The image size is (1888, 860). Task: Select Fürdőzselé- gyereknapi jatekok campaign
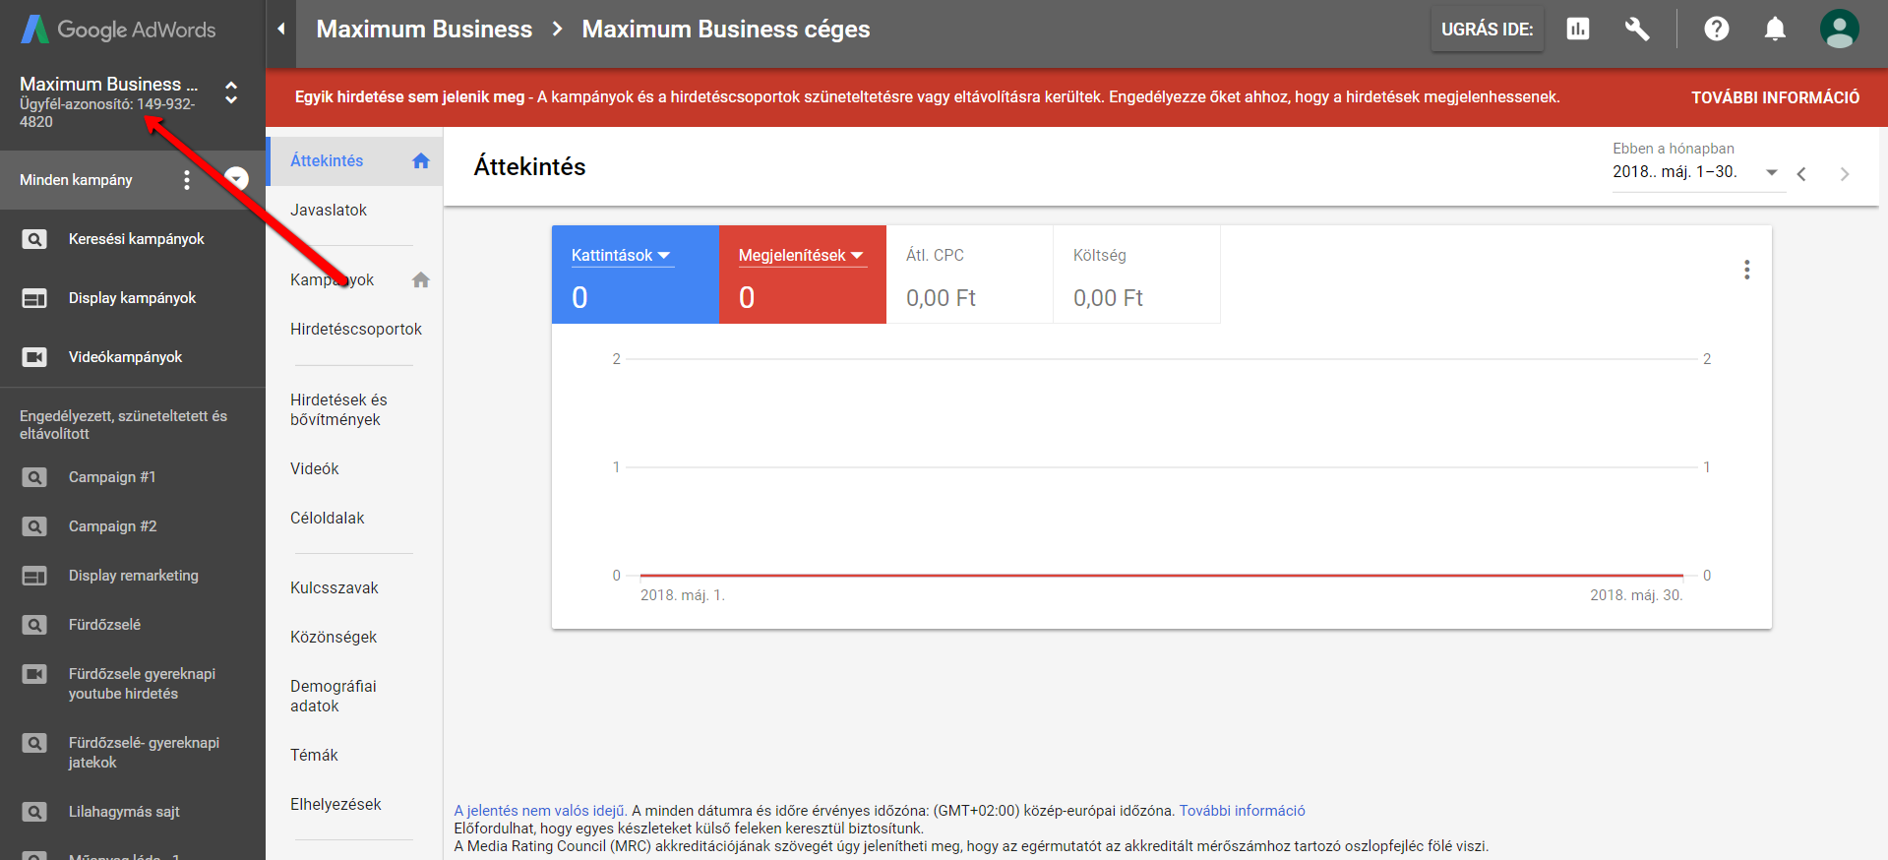(145, 753)
